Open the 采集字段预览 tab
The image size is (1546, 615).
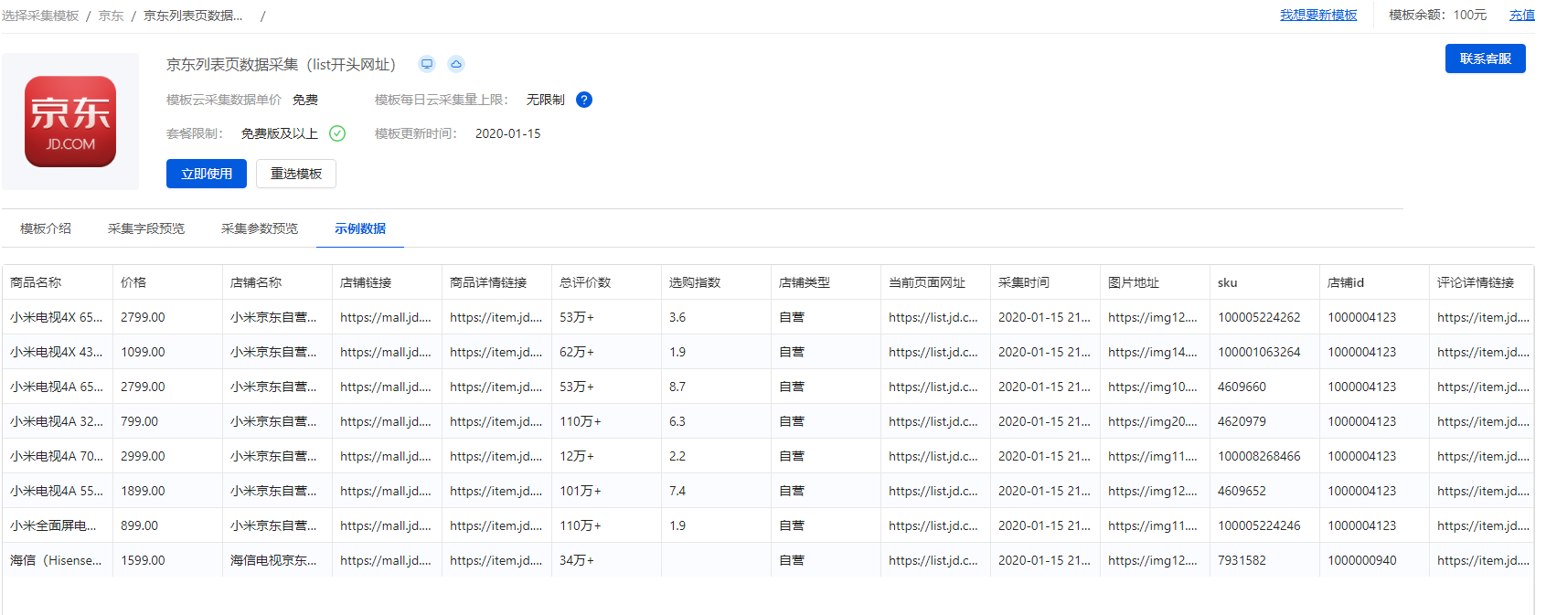(x=146, y=228)
